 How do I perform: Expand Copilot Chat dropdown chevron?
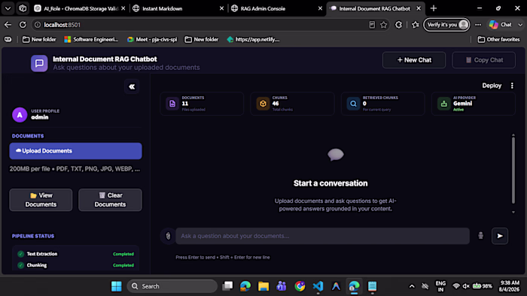[520, 25]
